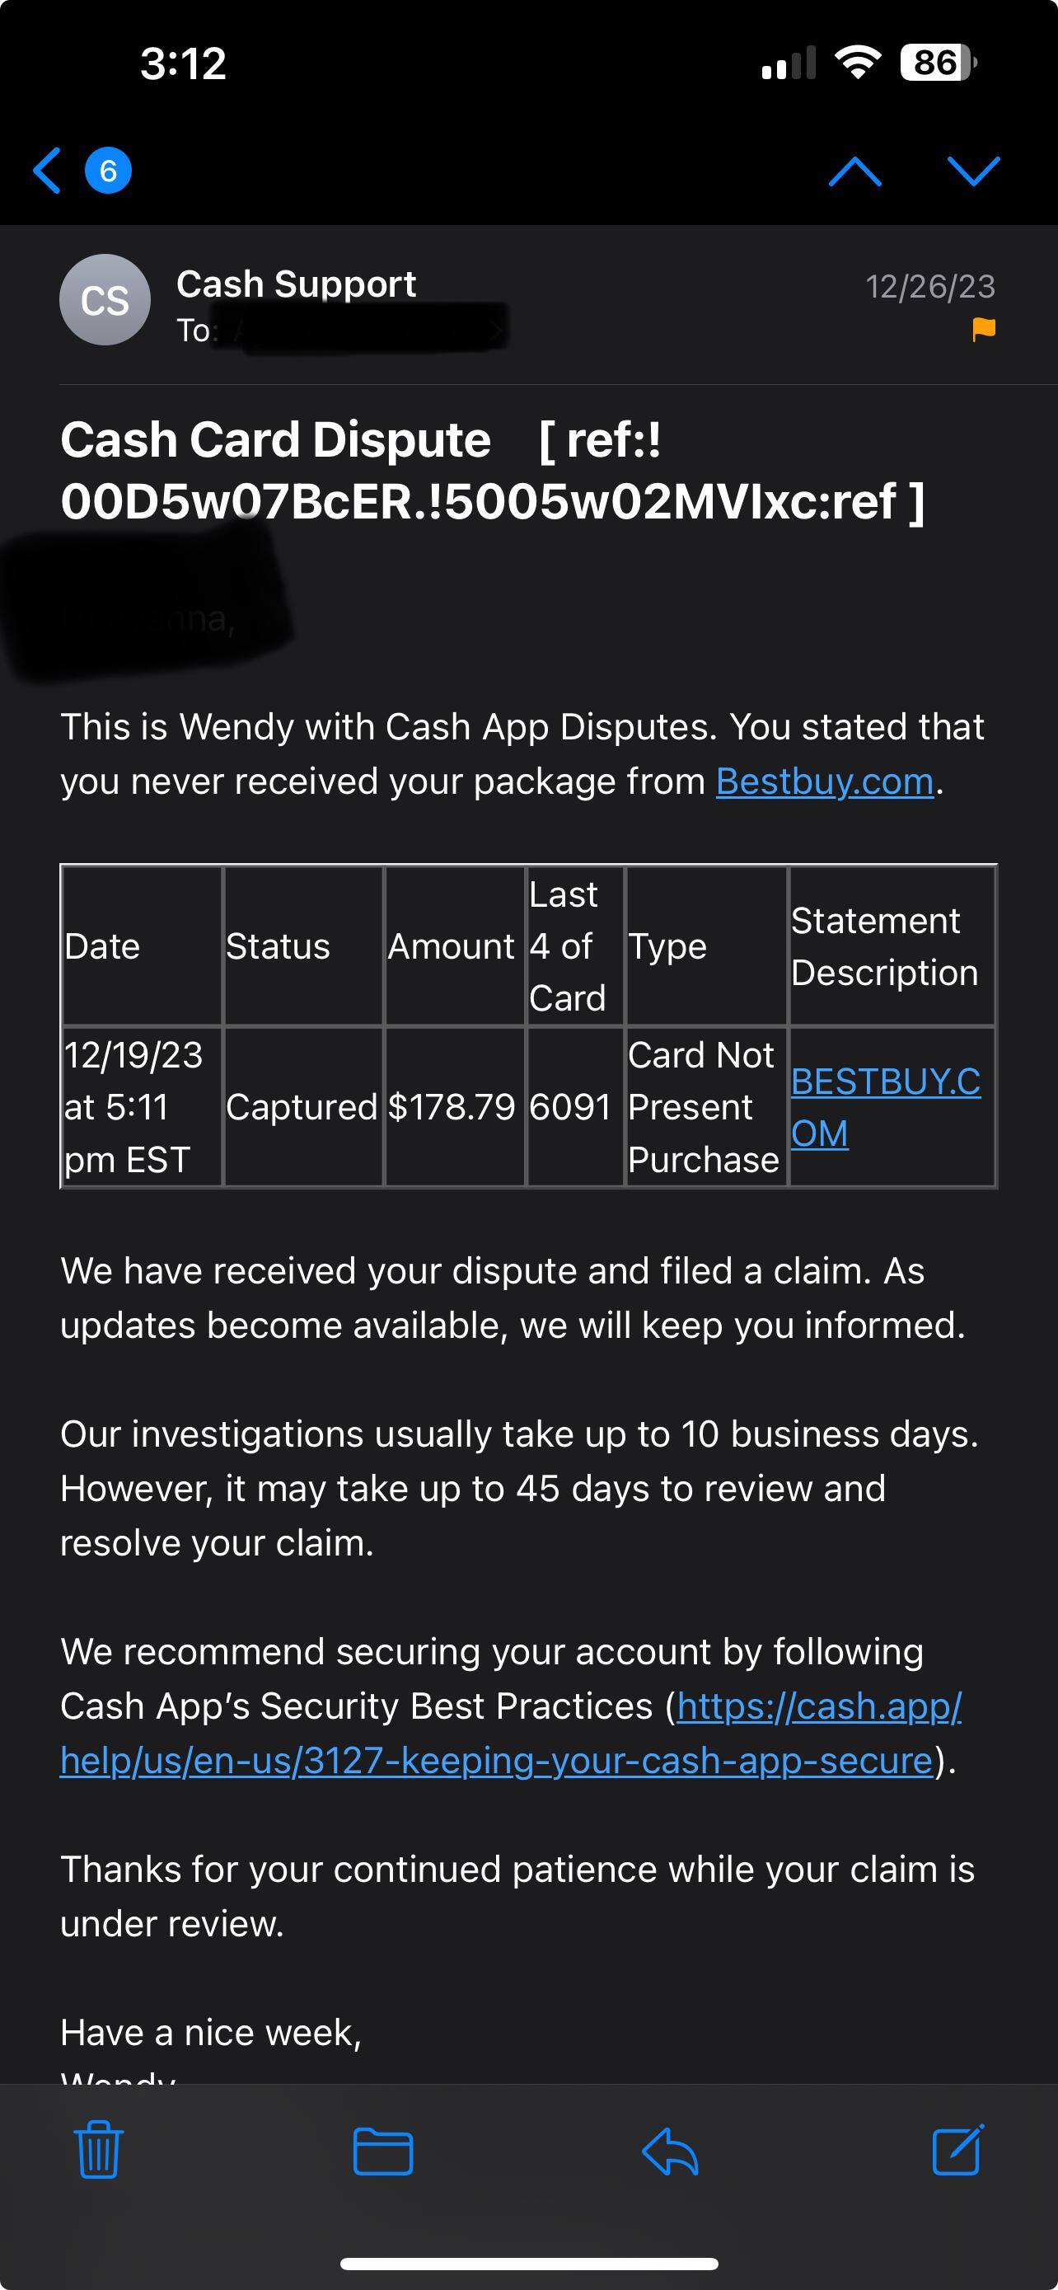1058x2290 pixels.
Task: Open the Bestbuy.com link in the message
Action: [x=822, y=781]
